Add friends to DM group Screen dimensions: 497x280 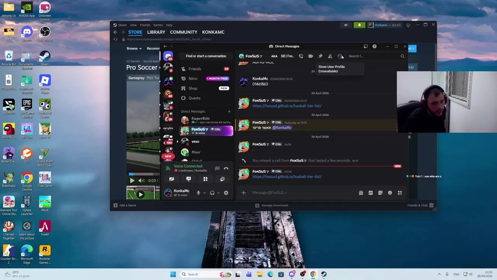pos(330,56)
